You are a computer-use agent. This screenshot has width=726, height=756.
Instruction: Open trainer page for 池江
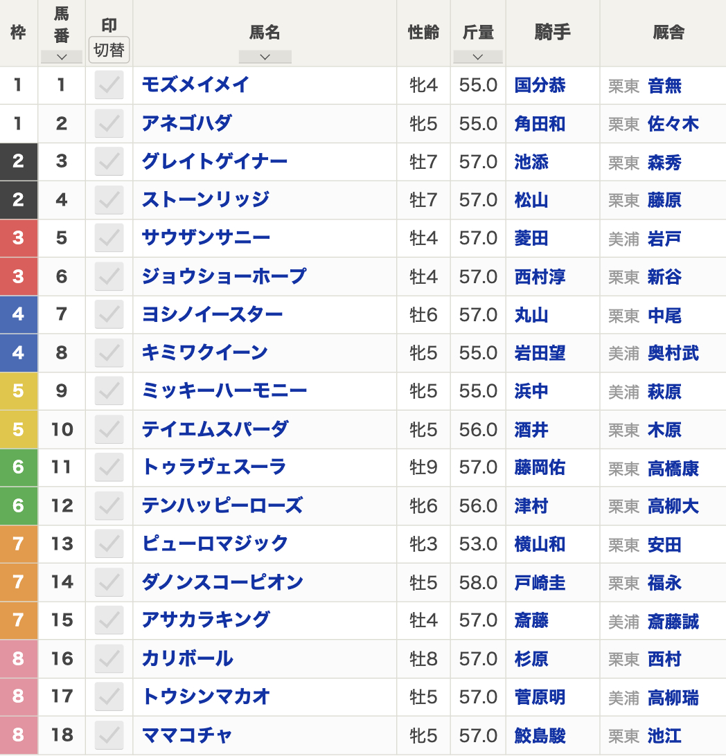(664, 736)
